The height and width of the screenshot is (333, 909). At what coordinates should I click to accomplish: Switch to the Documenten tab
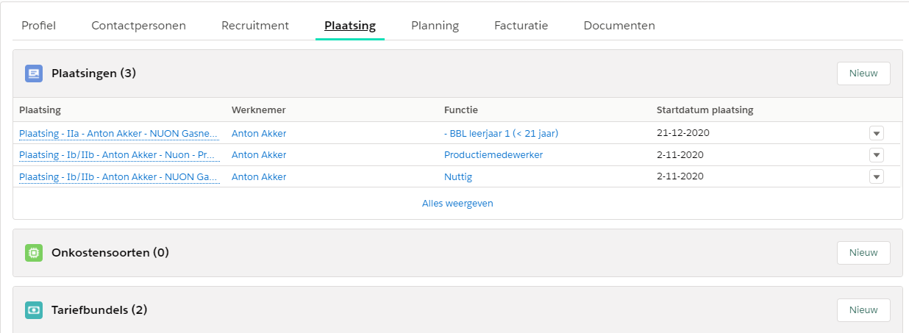(619, 26)
